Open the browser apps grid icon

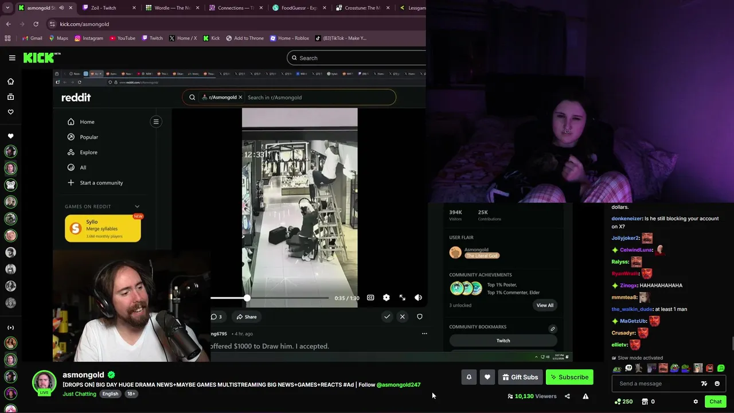point(7,38)
